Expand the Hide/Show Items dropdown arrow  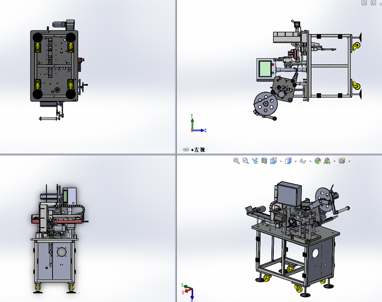click(310, 162)
